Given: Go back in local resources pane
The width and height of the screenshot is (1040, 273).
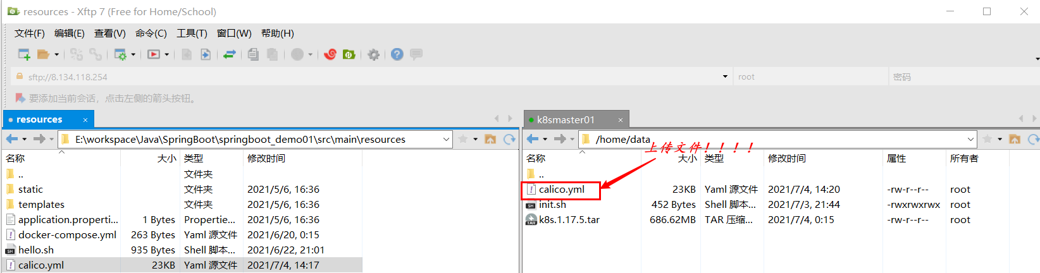Looking at the screenshot, I should point(12,139).
